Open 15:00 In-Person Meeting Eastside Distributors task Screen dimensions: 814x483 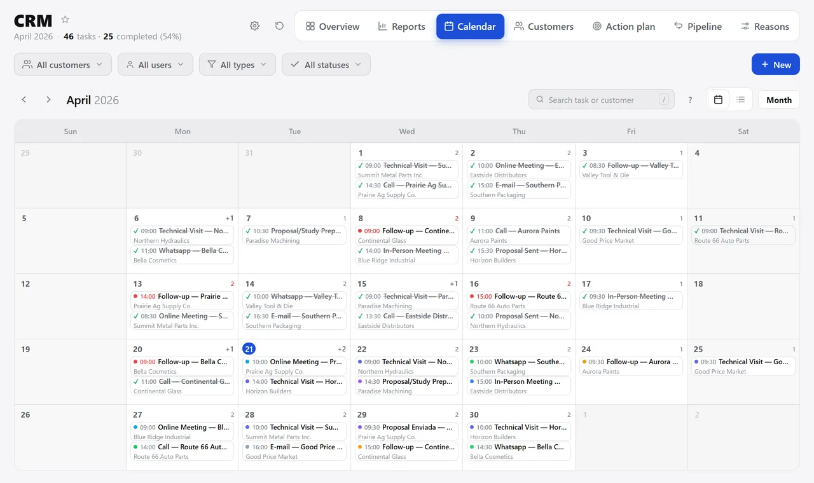click(519, 386)
